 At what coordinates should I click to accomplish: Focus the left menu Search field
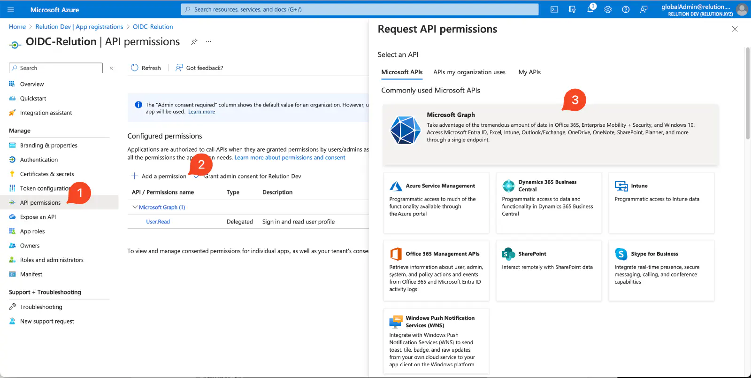coord(56,68)
